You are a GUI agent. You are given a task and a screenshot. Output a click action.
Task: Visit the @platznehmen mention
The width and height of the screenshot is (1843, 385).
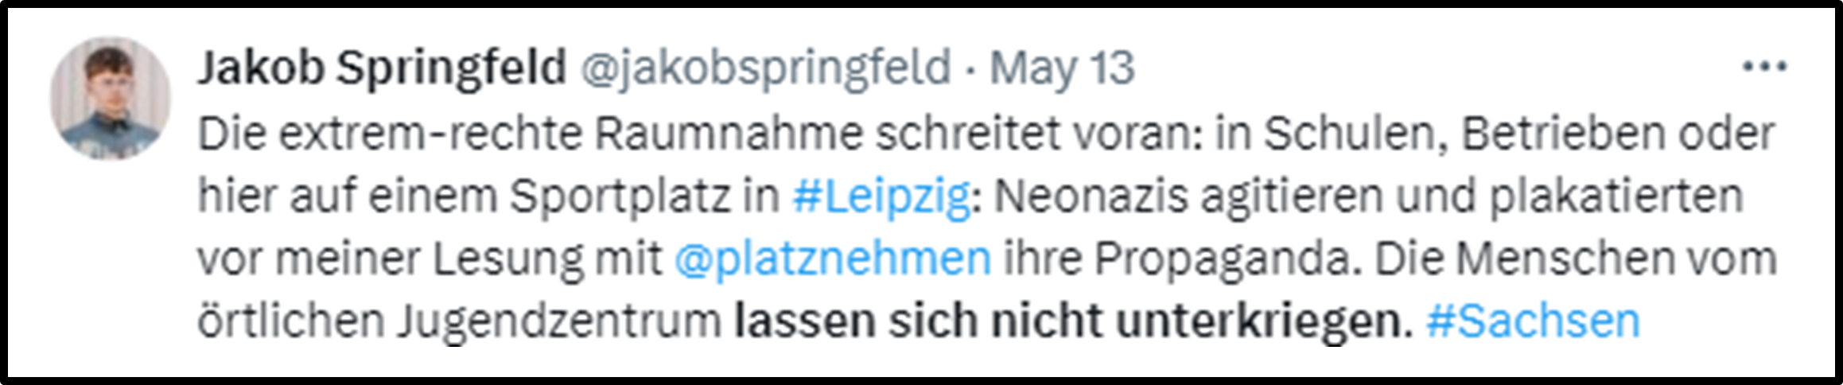[x=832, y=259]
